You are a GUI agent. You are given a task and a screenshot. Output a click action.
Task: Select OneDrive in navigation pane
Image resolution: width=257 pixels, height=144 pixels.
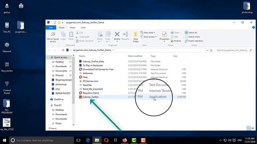pos(59,99)
